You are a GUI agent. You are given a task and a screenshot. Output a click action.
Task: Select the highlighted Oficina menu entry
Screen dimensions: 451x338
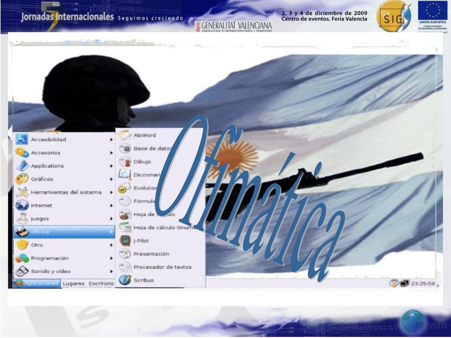coord(64,231)
